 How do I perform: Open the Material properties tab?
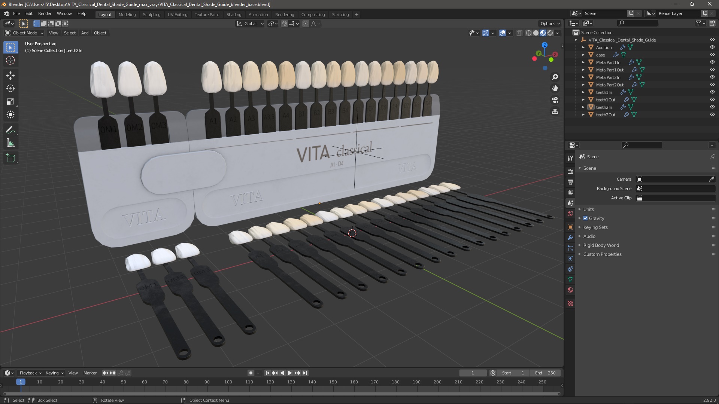(570, 290)
